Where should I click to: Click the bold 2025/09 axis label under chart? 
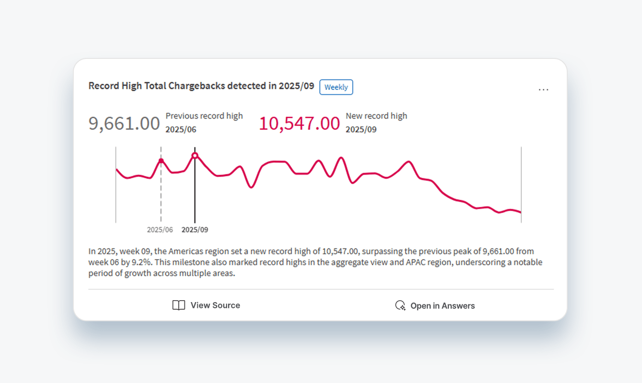[x=195, y=230]
